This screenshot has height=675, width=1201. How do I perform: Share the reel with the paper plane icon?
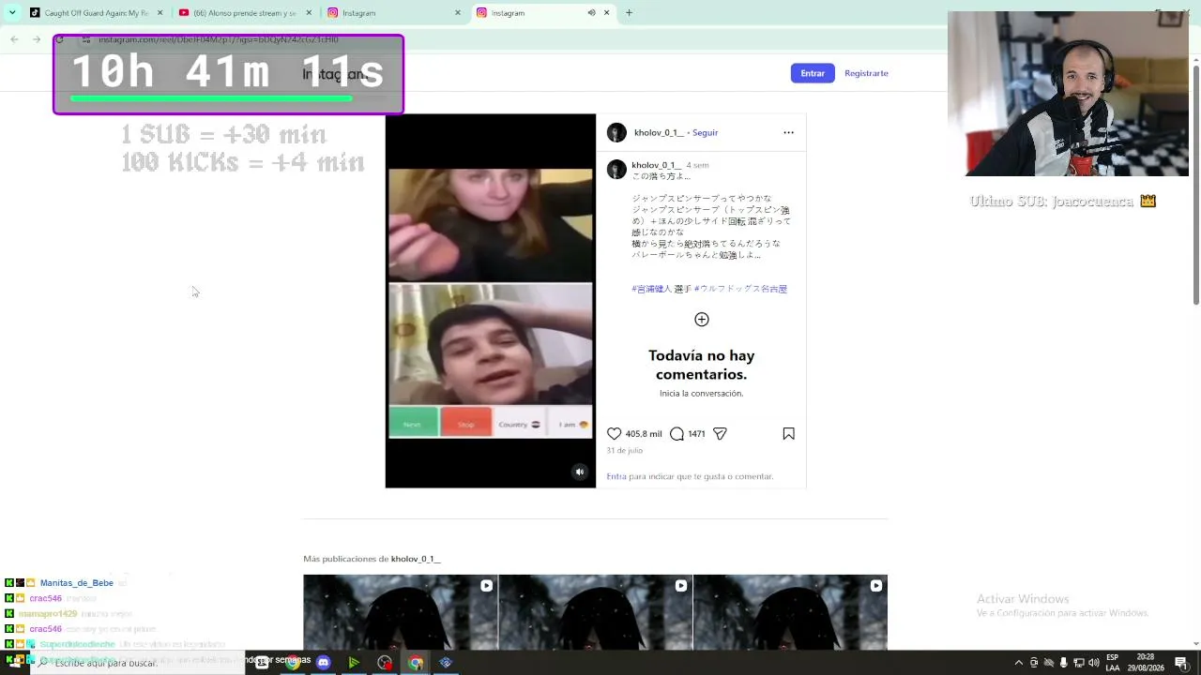[720, 434]
